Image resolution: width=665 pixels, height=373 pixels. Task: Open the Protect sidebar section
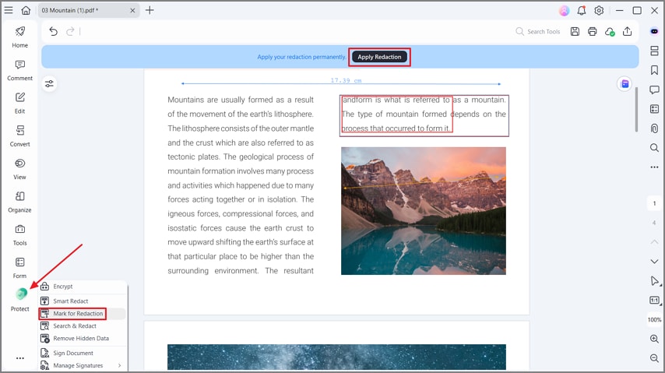click(x=20, y=300)
